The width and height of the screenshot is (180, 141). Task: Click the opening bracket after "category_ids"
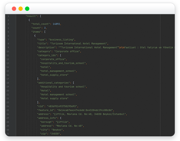(61, 55)
